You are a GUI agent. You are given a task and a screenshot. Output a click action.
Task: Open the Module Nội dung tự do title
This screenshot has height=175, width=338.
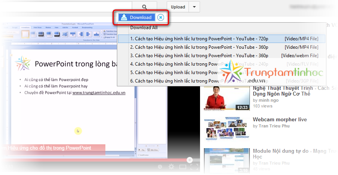pyautogui.click(x=294, y=154)
